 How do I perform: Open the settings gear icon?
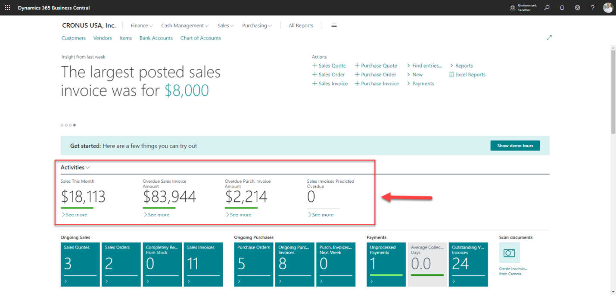pyautogui.click(x=578, y=8)
